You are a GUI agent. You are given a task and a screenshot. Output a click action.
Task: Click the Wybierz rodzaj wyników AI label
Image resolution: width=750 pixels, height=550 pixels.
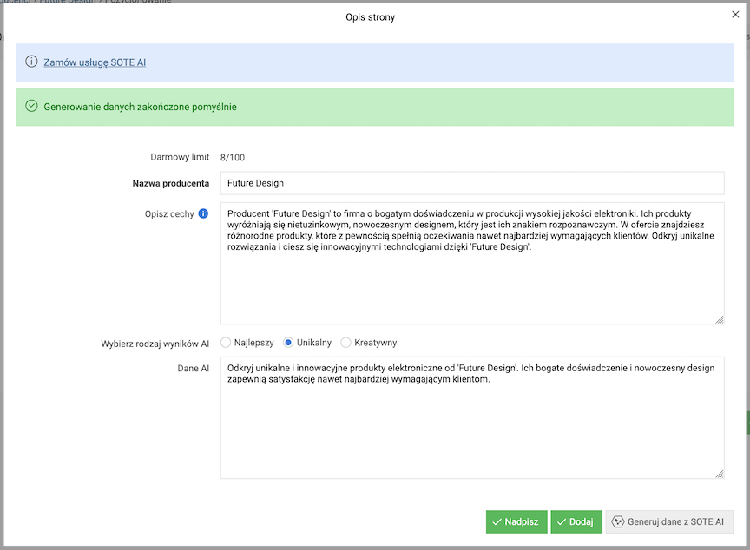[x=155, y=344]
